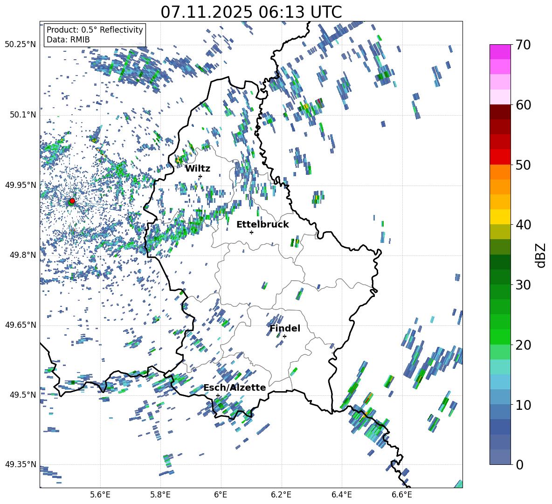Screen dimensions: 552x504
Task: Click the colorbar tick label 70
Action: pyautogui.click(x=524, y=45)
